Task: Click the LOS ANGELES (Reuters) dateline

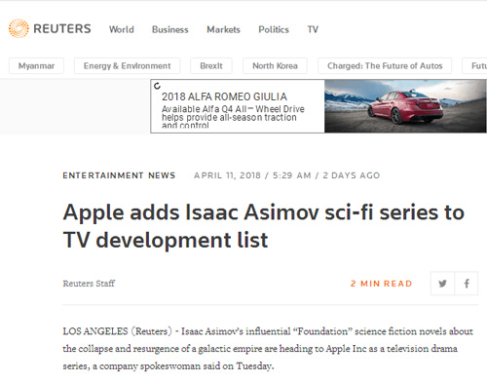Action: 117,331
